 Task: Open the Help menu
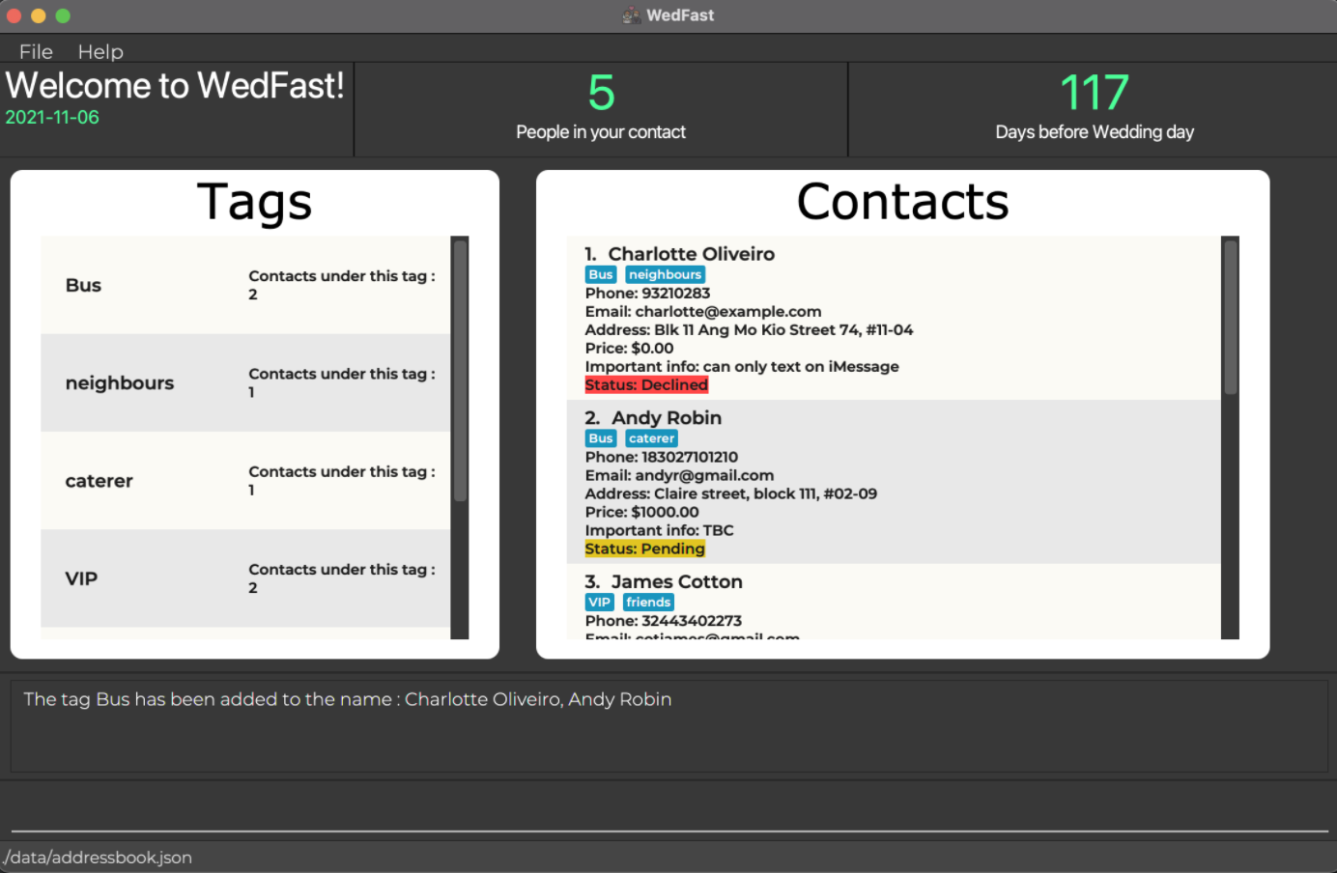(x=100, y=51)
